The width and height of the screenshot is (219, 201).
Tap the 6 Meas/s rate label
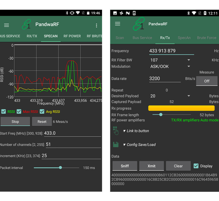60,122
